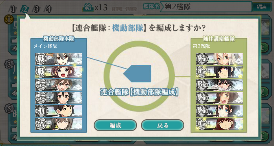Click the 軽巡 light cruiser badge
This screenshot has width=274, height=146.
[x=202, y=85]
